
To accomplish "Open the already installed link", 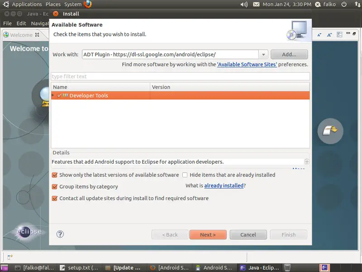I will pyautogui.click(x=224, y=185).
